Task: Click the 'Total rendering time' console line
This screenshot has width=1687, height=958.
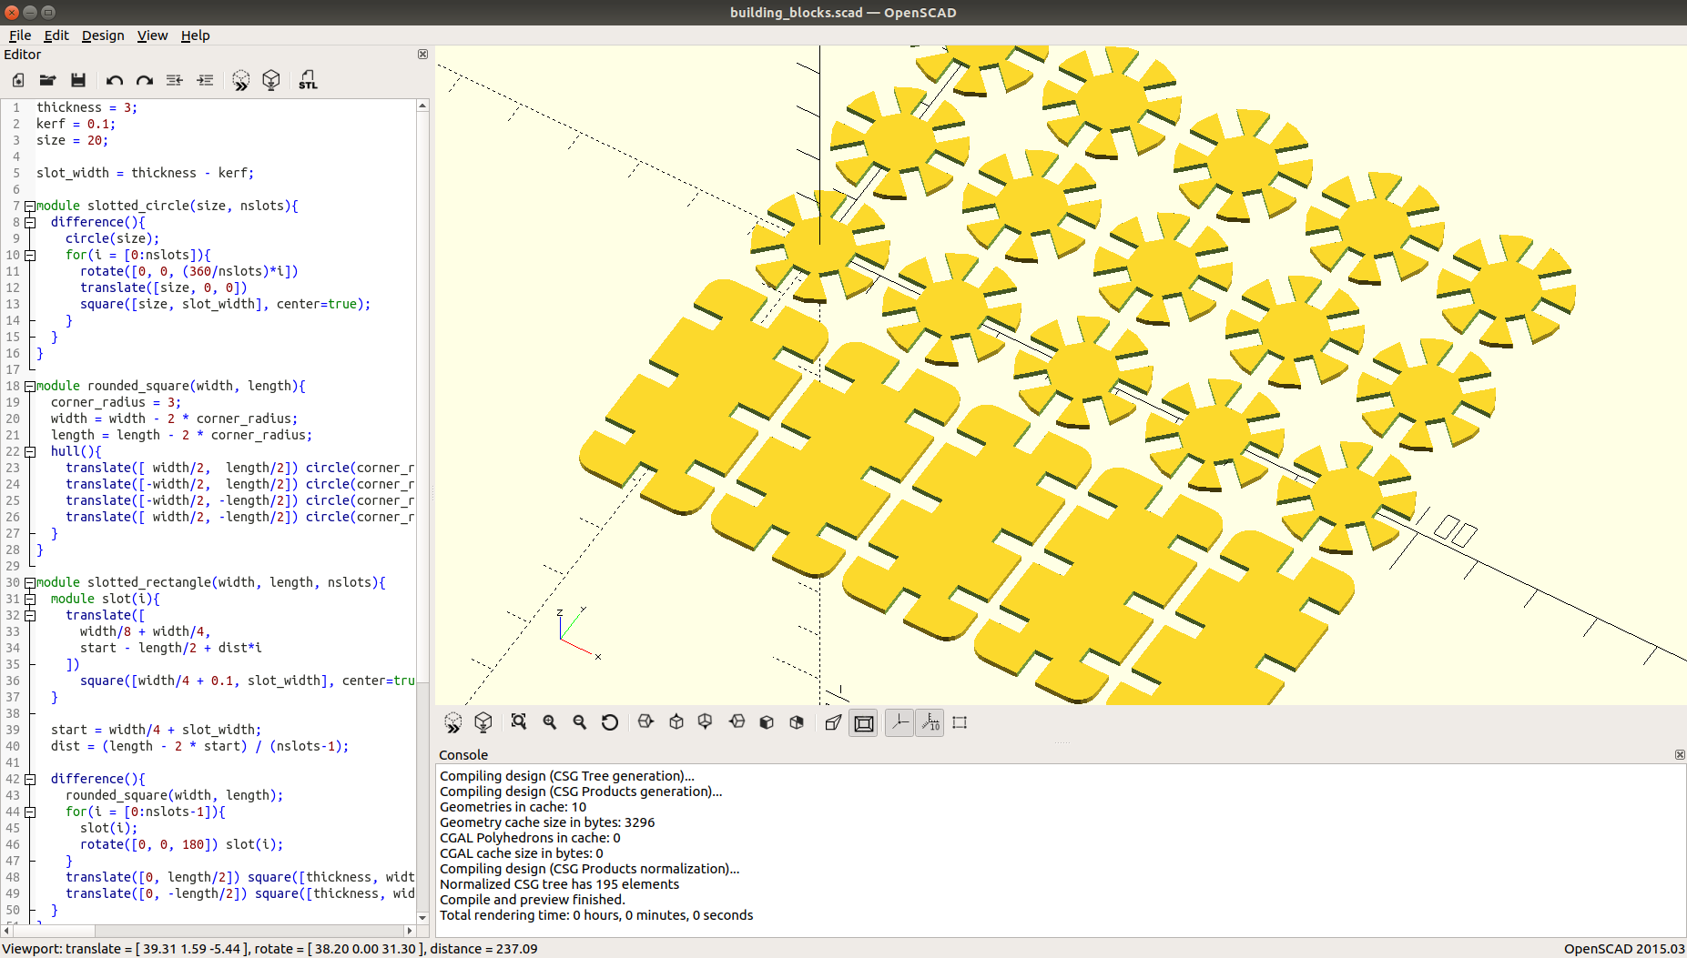Action: tap(596, 915)
